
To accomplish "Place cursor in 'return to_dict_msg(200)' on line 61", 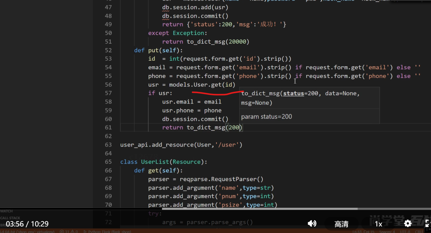I will [203, 128].
